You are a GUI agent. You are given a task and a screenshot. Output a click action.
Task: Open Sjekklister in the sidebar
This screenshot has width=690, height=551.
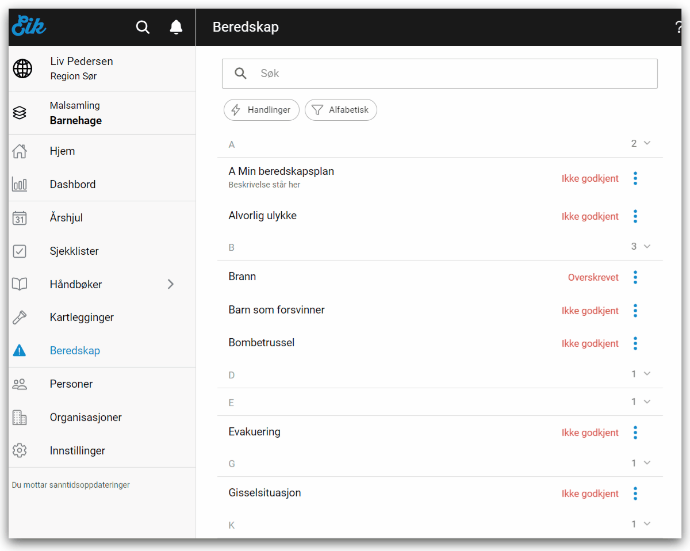point(74,251)
